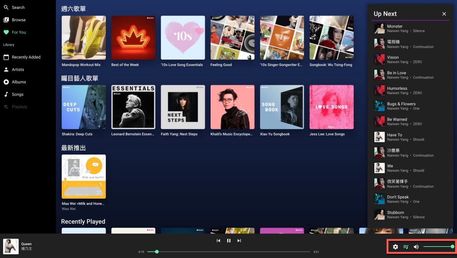
Task: Open the Best of the Week playlist
Action: point(133,38)
